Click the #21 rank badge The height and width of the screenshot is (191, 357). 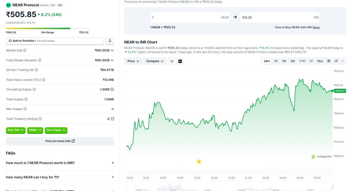60,5
